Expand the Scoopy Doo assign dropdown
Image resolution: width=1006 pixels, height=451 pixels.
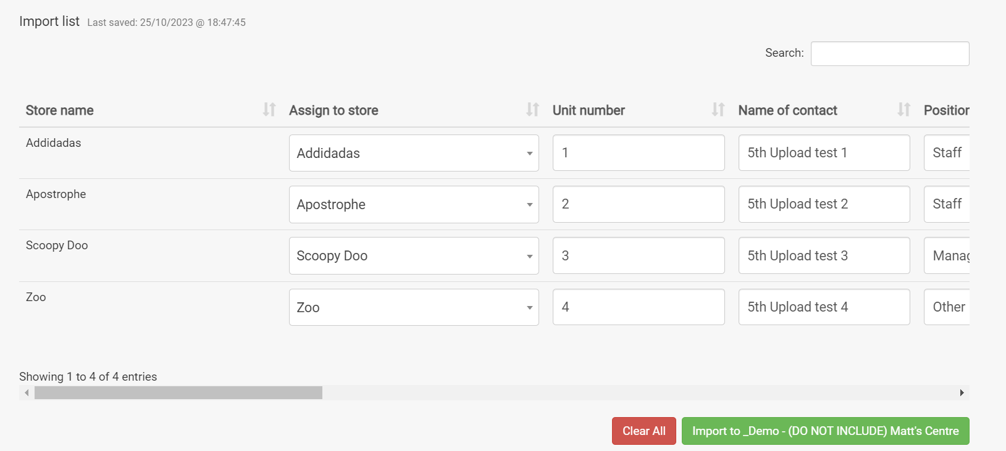414,255
